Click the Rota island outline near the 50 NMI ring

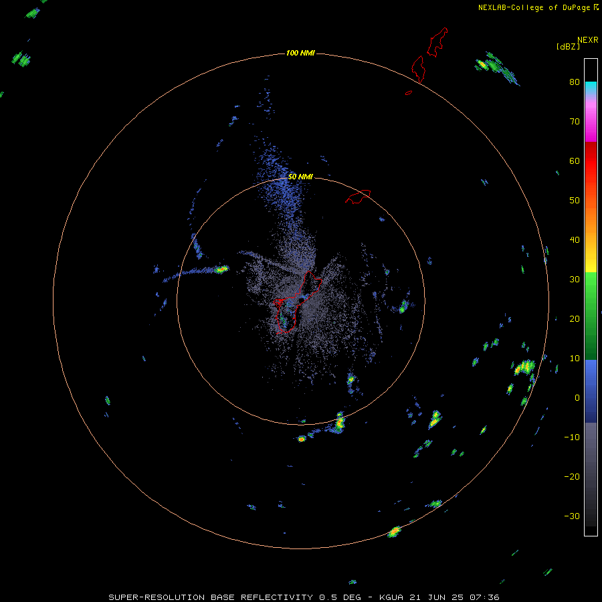pyautogui.click(x=358, y=197)
